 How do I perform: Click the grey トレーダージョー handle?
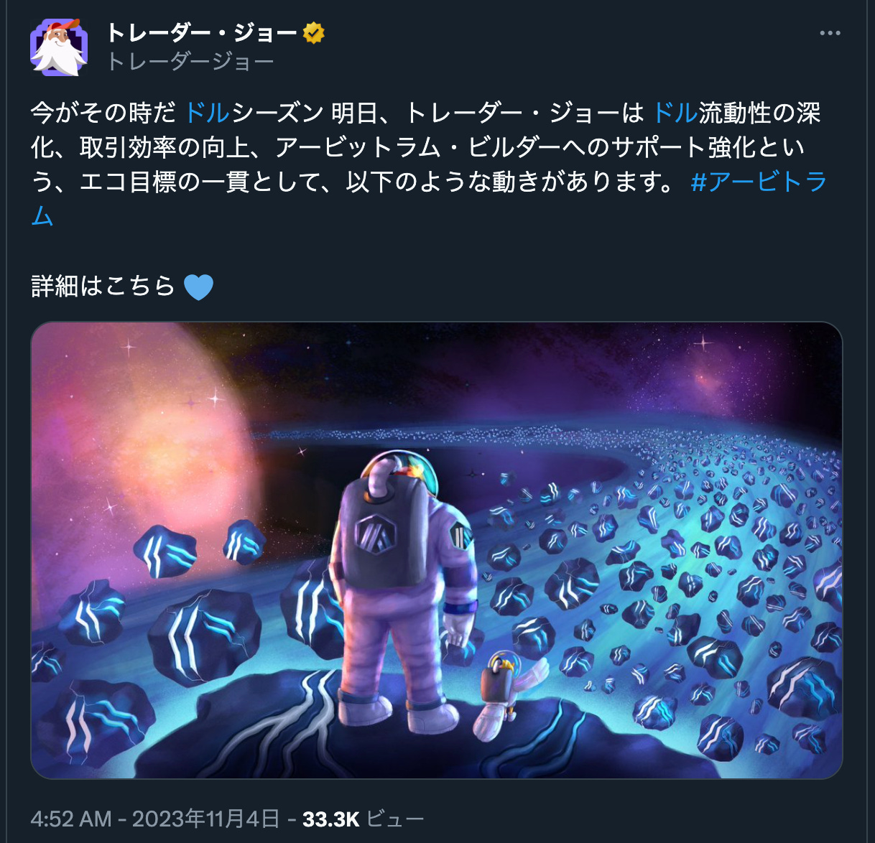click(x=190, y=62)
